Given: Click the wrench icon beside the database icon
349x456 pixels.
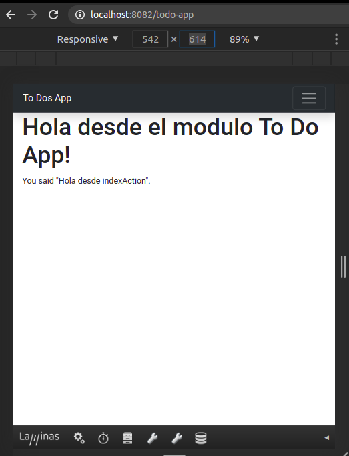Looking at the screenshot, I should pyautogui.click(x=176, y=438).
